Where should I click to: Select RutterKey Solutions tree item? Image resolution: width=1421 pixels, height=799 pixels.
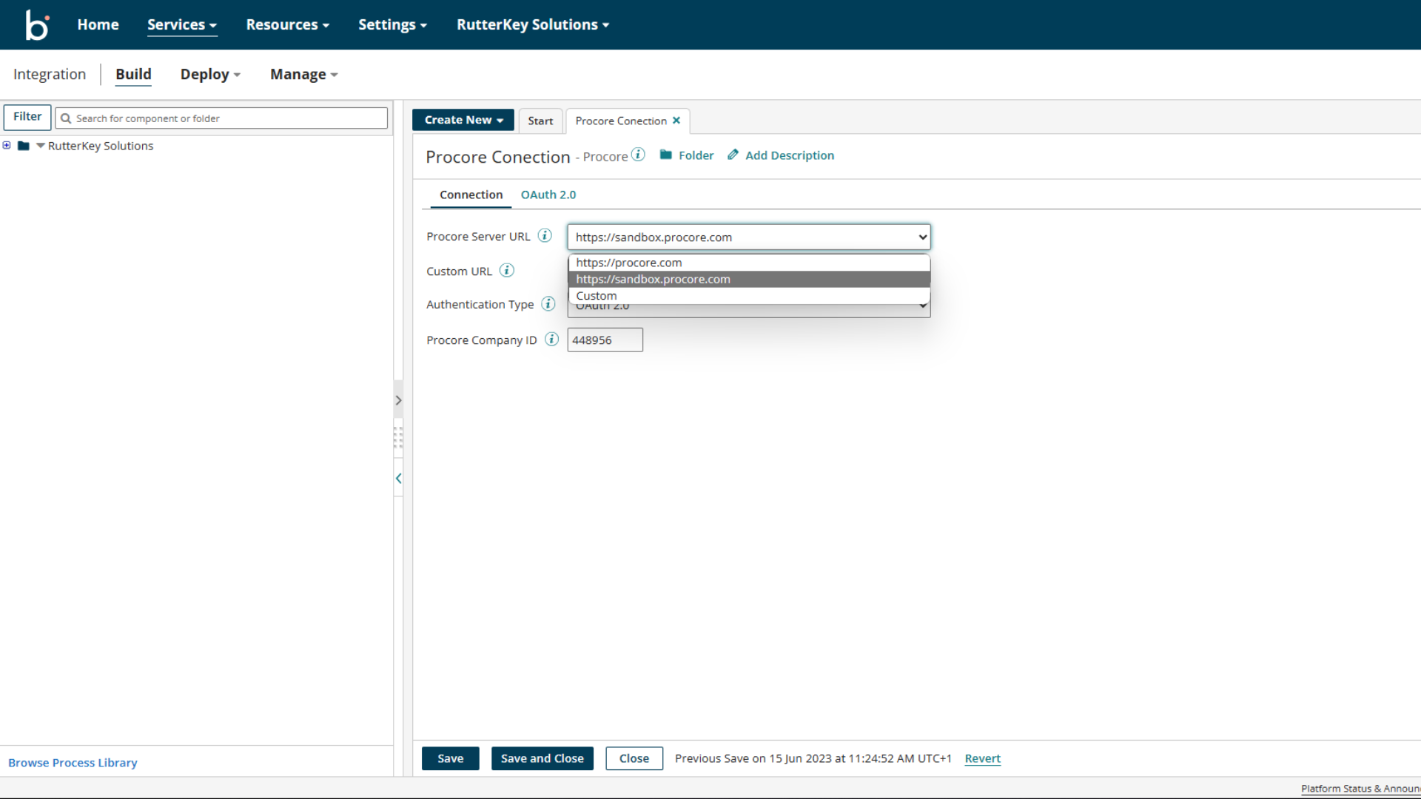pyautogui.click(x=101, y=146)
